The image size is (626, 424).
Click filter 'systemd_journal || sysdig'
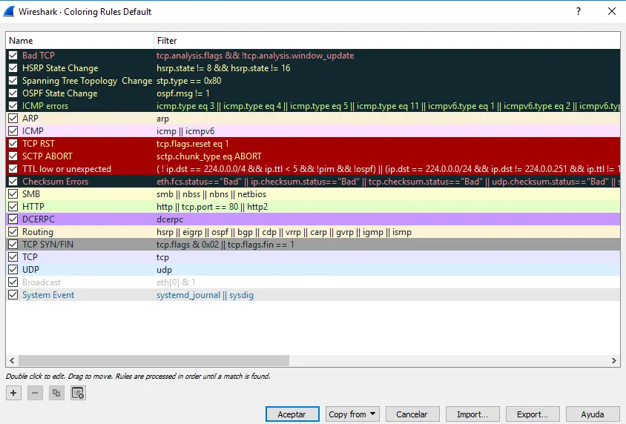pyautogui.click(x=205, y=295)
